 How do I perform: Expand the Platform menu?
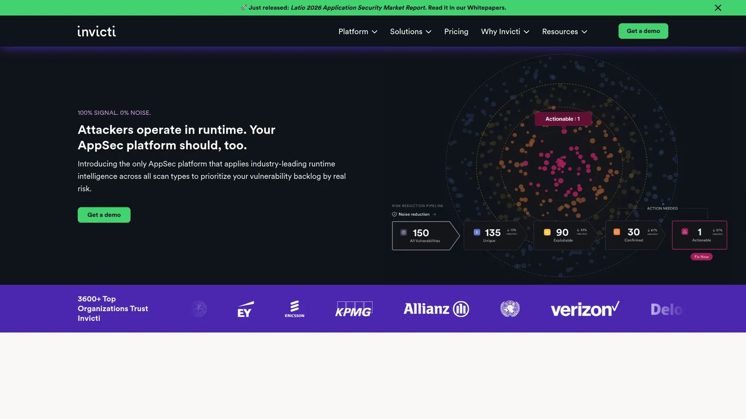(x=358, y=32)
